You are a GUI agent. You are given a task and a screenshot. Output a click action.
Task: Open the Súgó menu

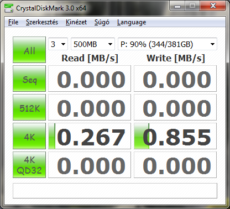point(102,22)
